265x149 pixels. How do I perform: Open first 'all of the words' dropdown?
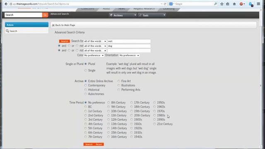(x=95, y=41)
